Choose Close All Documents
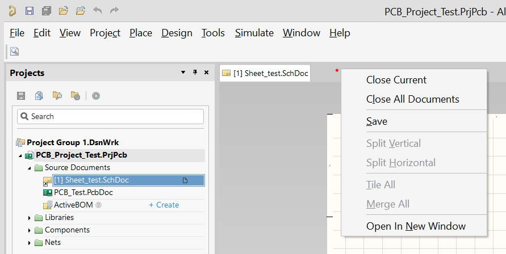Viewport: 506px width, 254px height. coord(413,99)
